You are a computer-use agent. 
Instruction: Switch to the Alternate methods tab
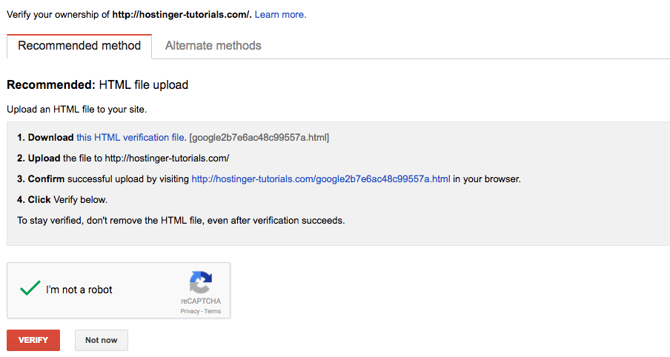[x=213, y=46]
